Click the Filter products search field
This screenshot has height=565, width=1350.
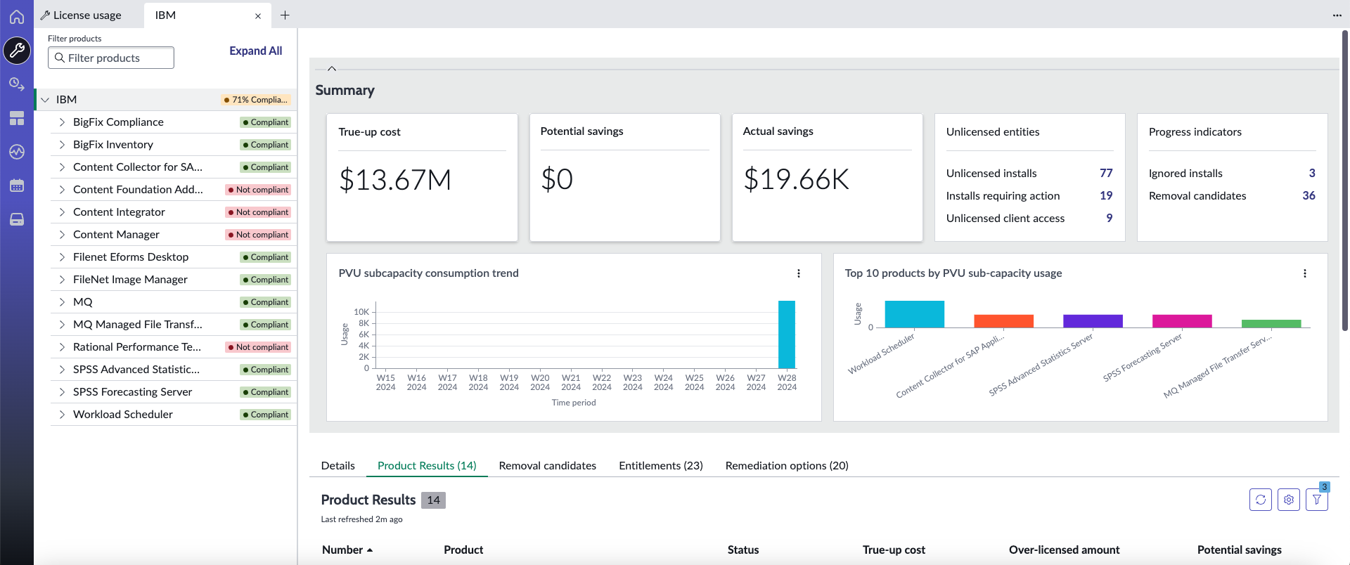coord(111,58)
